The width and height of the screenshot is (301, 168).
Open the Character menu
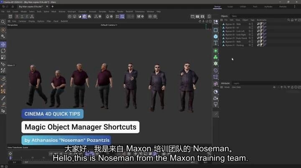tap(82, 12)
